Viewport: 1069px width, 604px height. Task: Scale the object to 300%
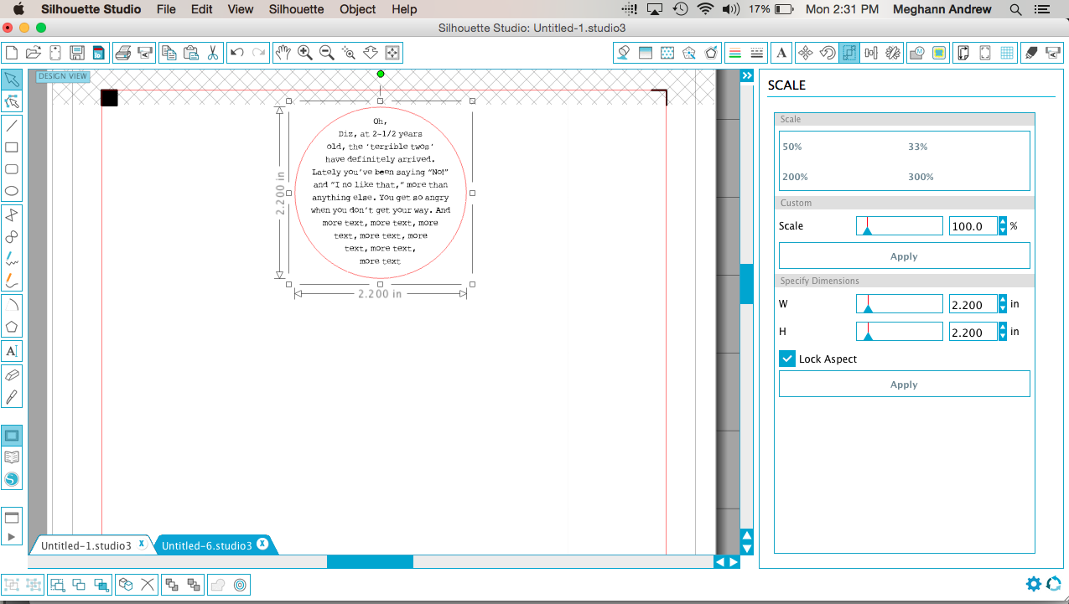921,177
